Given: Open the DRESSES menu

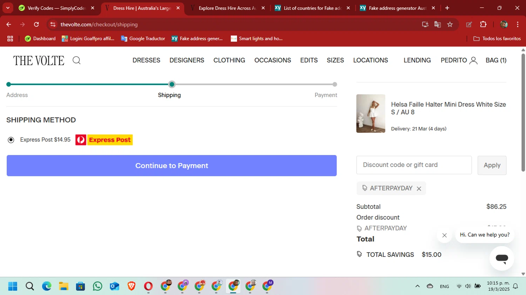Looking at the screenshot, I should pyautogui.click(x=146, y=61).
